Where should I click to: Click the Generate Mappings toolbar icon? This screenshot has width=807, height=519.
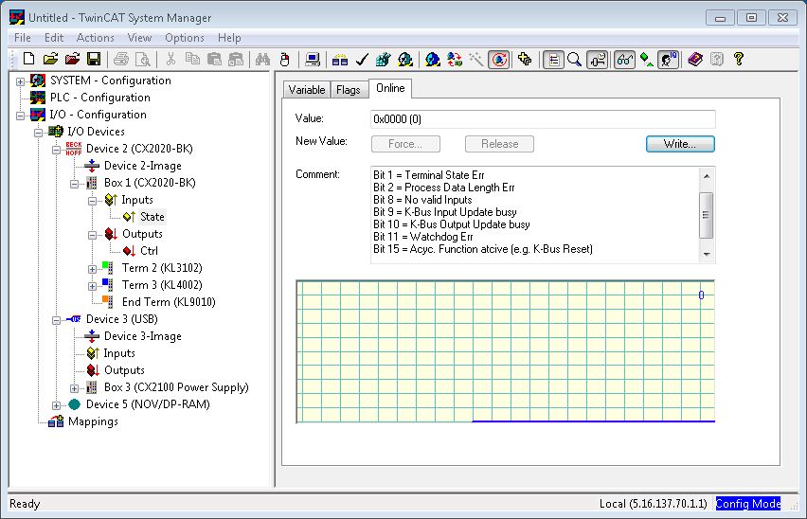pos(340,59)
